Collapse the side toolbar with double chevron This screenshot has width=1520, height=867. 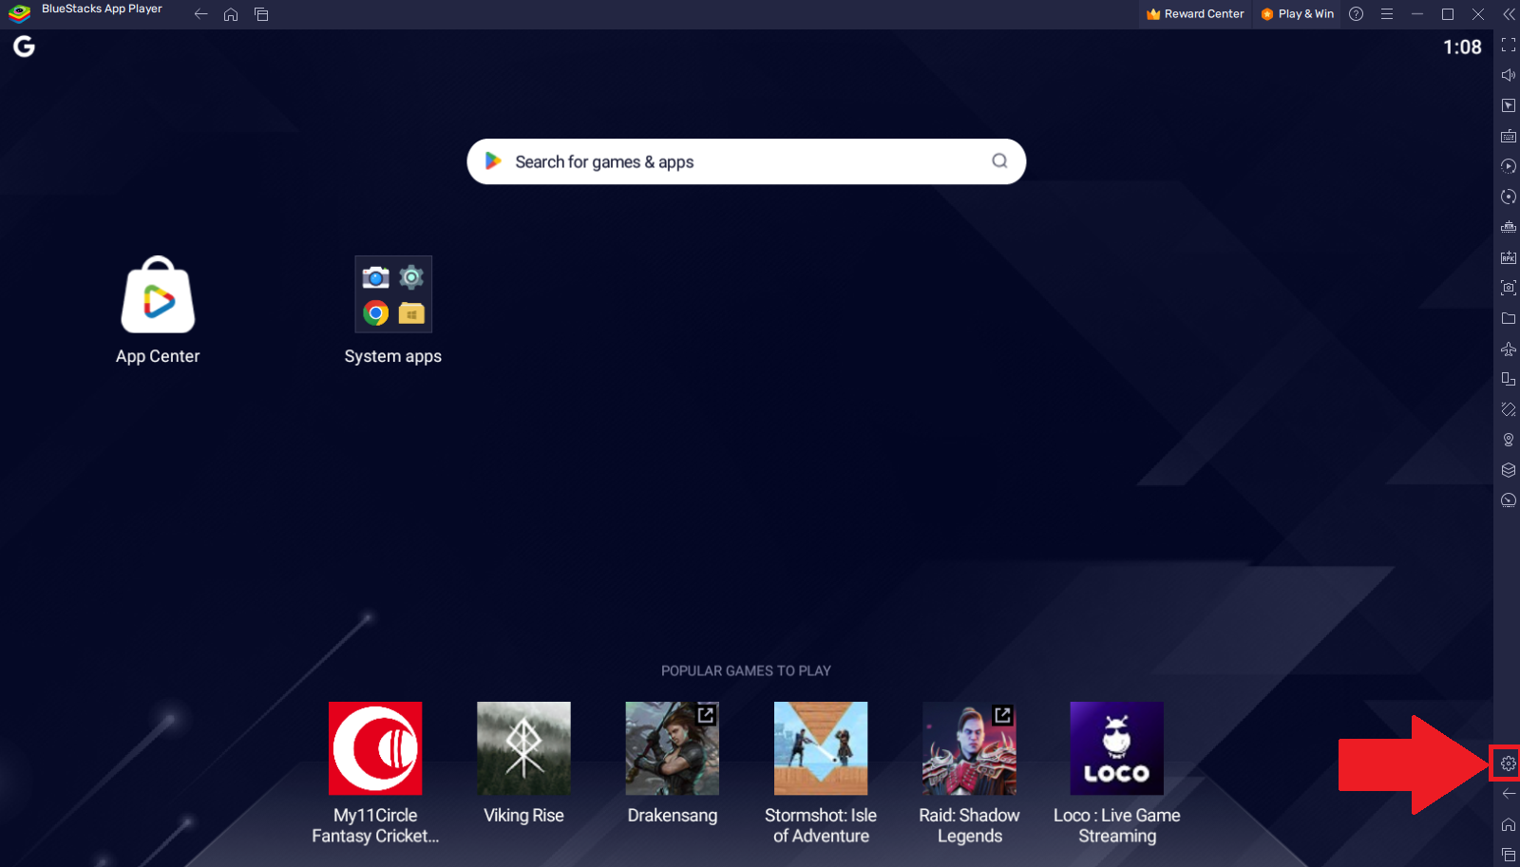(x=1508, y=14)
